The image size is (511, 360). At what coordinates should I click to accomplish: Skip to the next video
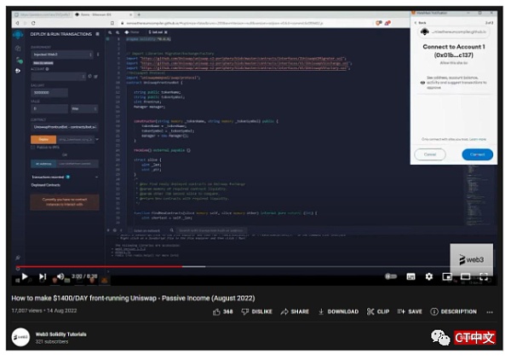[43, 276]
